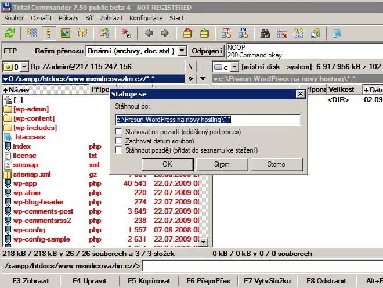
Task: Expand the right path bar arrow
Action: 215,79
